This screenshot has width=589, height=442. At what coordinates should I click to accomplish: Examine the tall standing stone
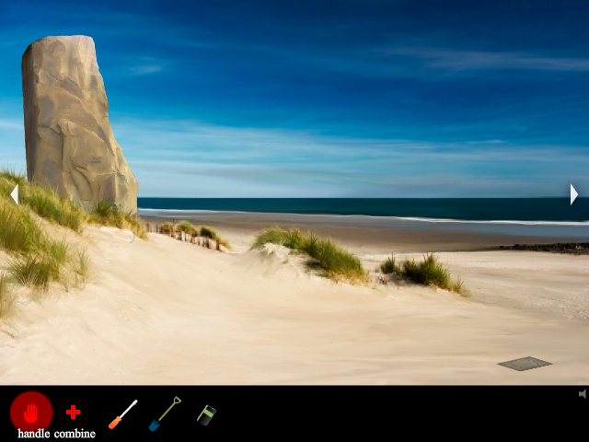78,124
